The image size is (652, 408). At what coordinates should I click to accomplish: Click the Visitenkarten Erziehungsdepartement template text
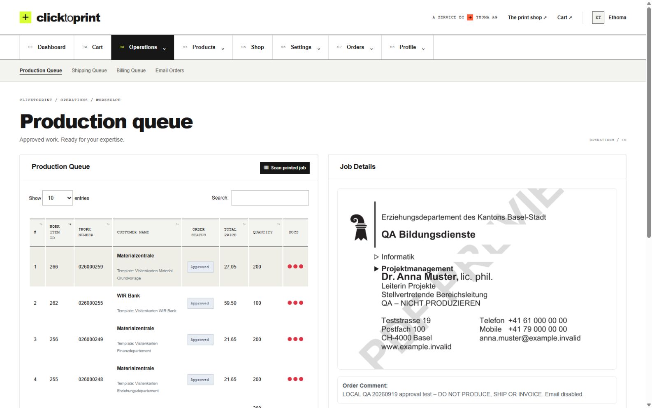point(138,387)
